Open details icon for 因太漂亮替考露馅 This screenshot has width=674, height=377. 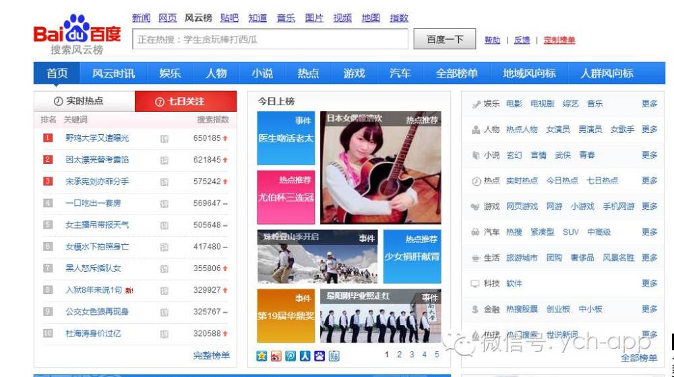tap(164, 160)
